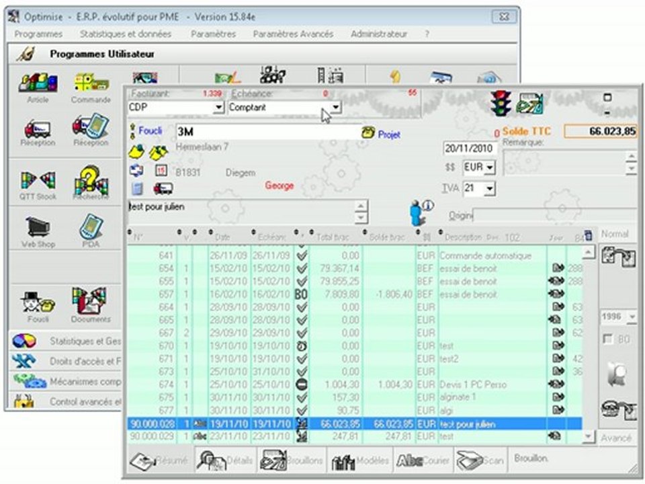Click the Fouci link
The height and width of the screenshot is (484, 645).
(150, 131)
